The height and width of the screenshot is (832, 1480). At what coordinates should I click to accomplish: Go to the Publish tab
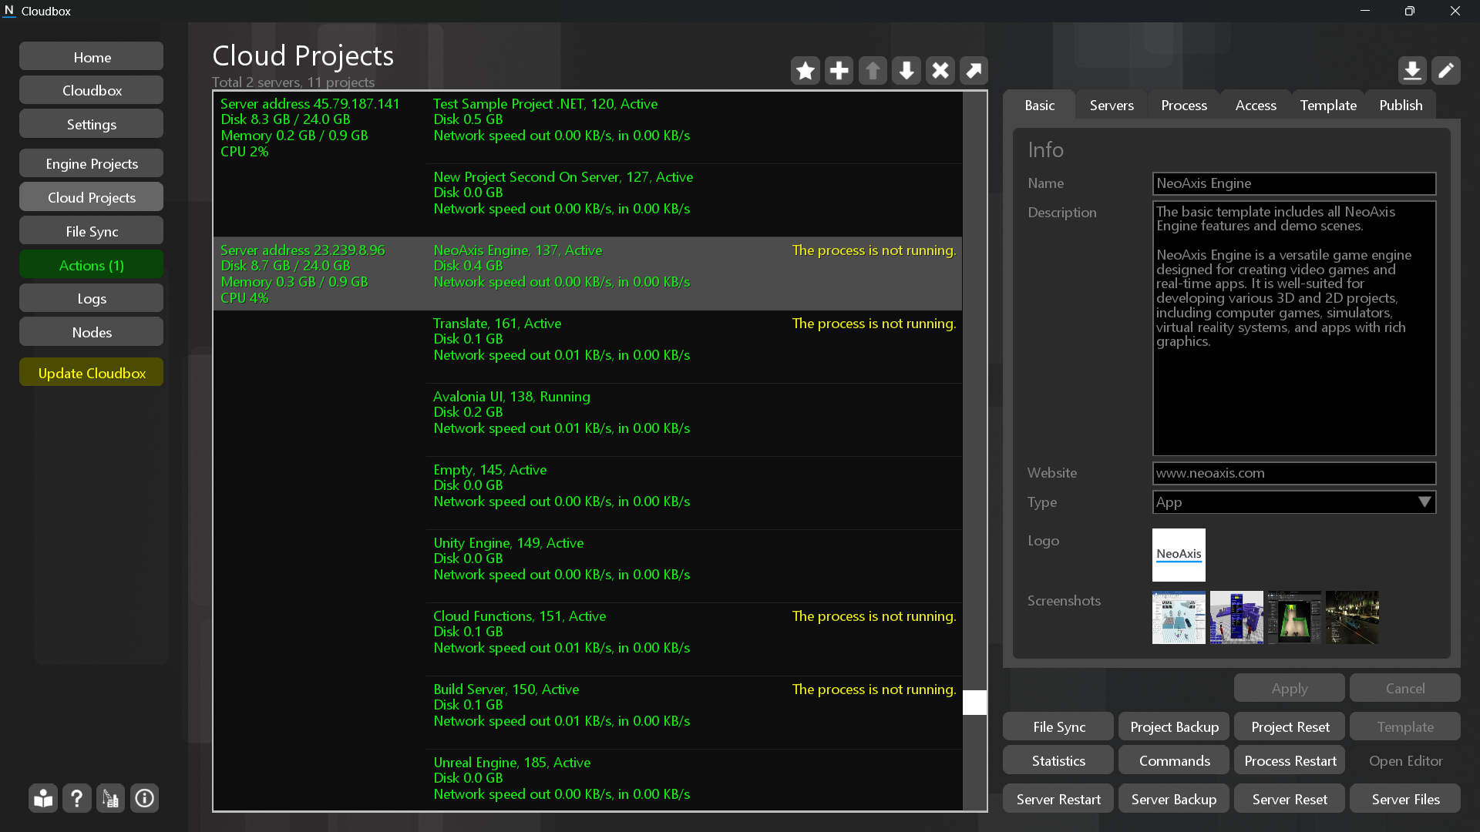pyautogui.click(x=1401, y=106)
